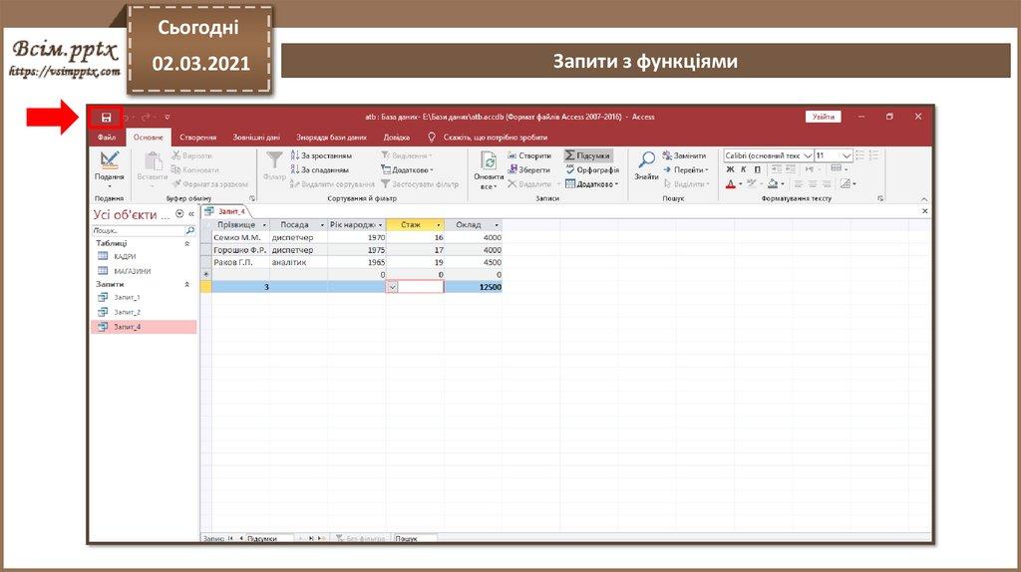The height and width of the screenshot is (572, 1021).
Task: Click the Оновити все refresh icon
Action: point(489,160)
